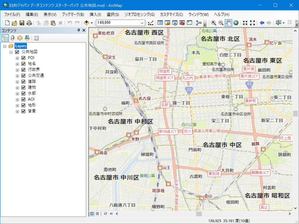299x224 pixels.
Task: Select the Zoom Out magnifier tool
Action: click(x=221, y=23)
